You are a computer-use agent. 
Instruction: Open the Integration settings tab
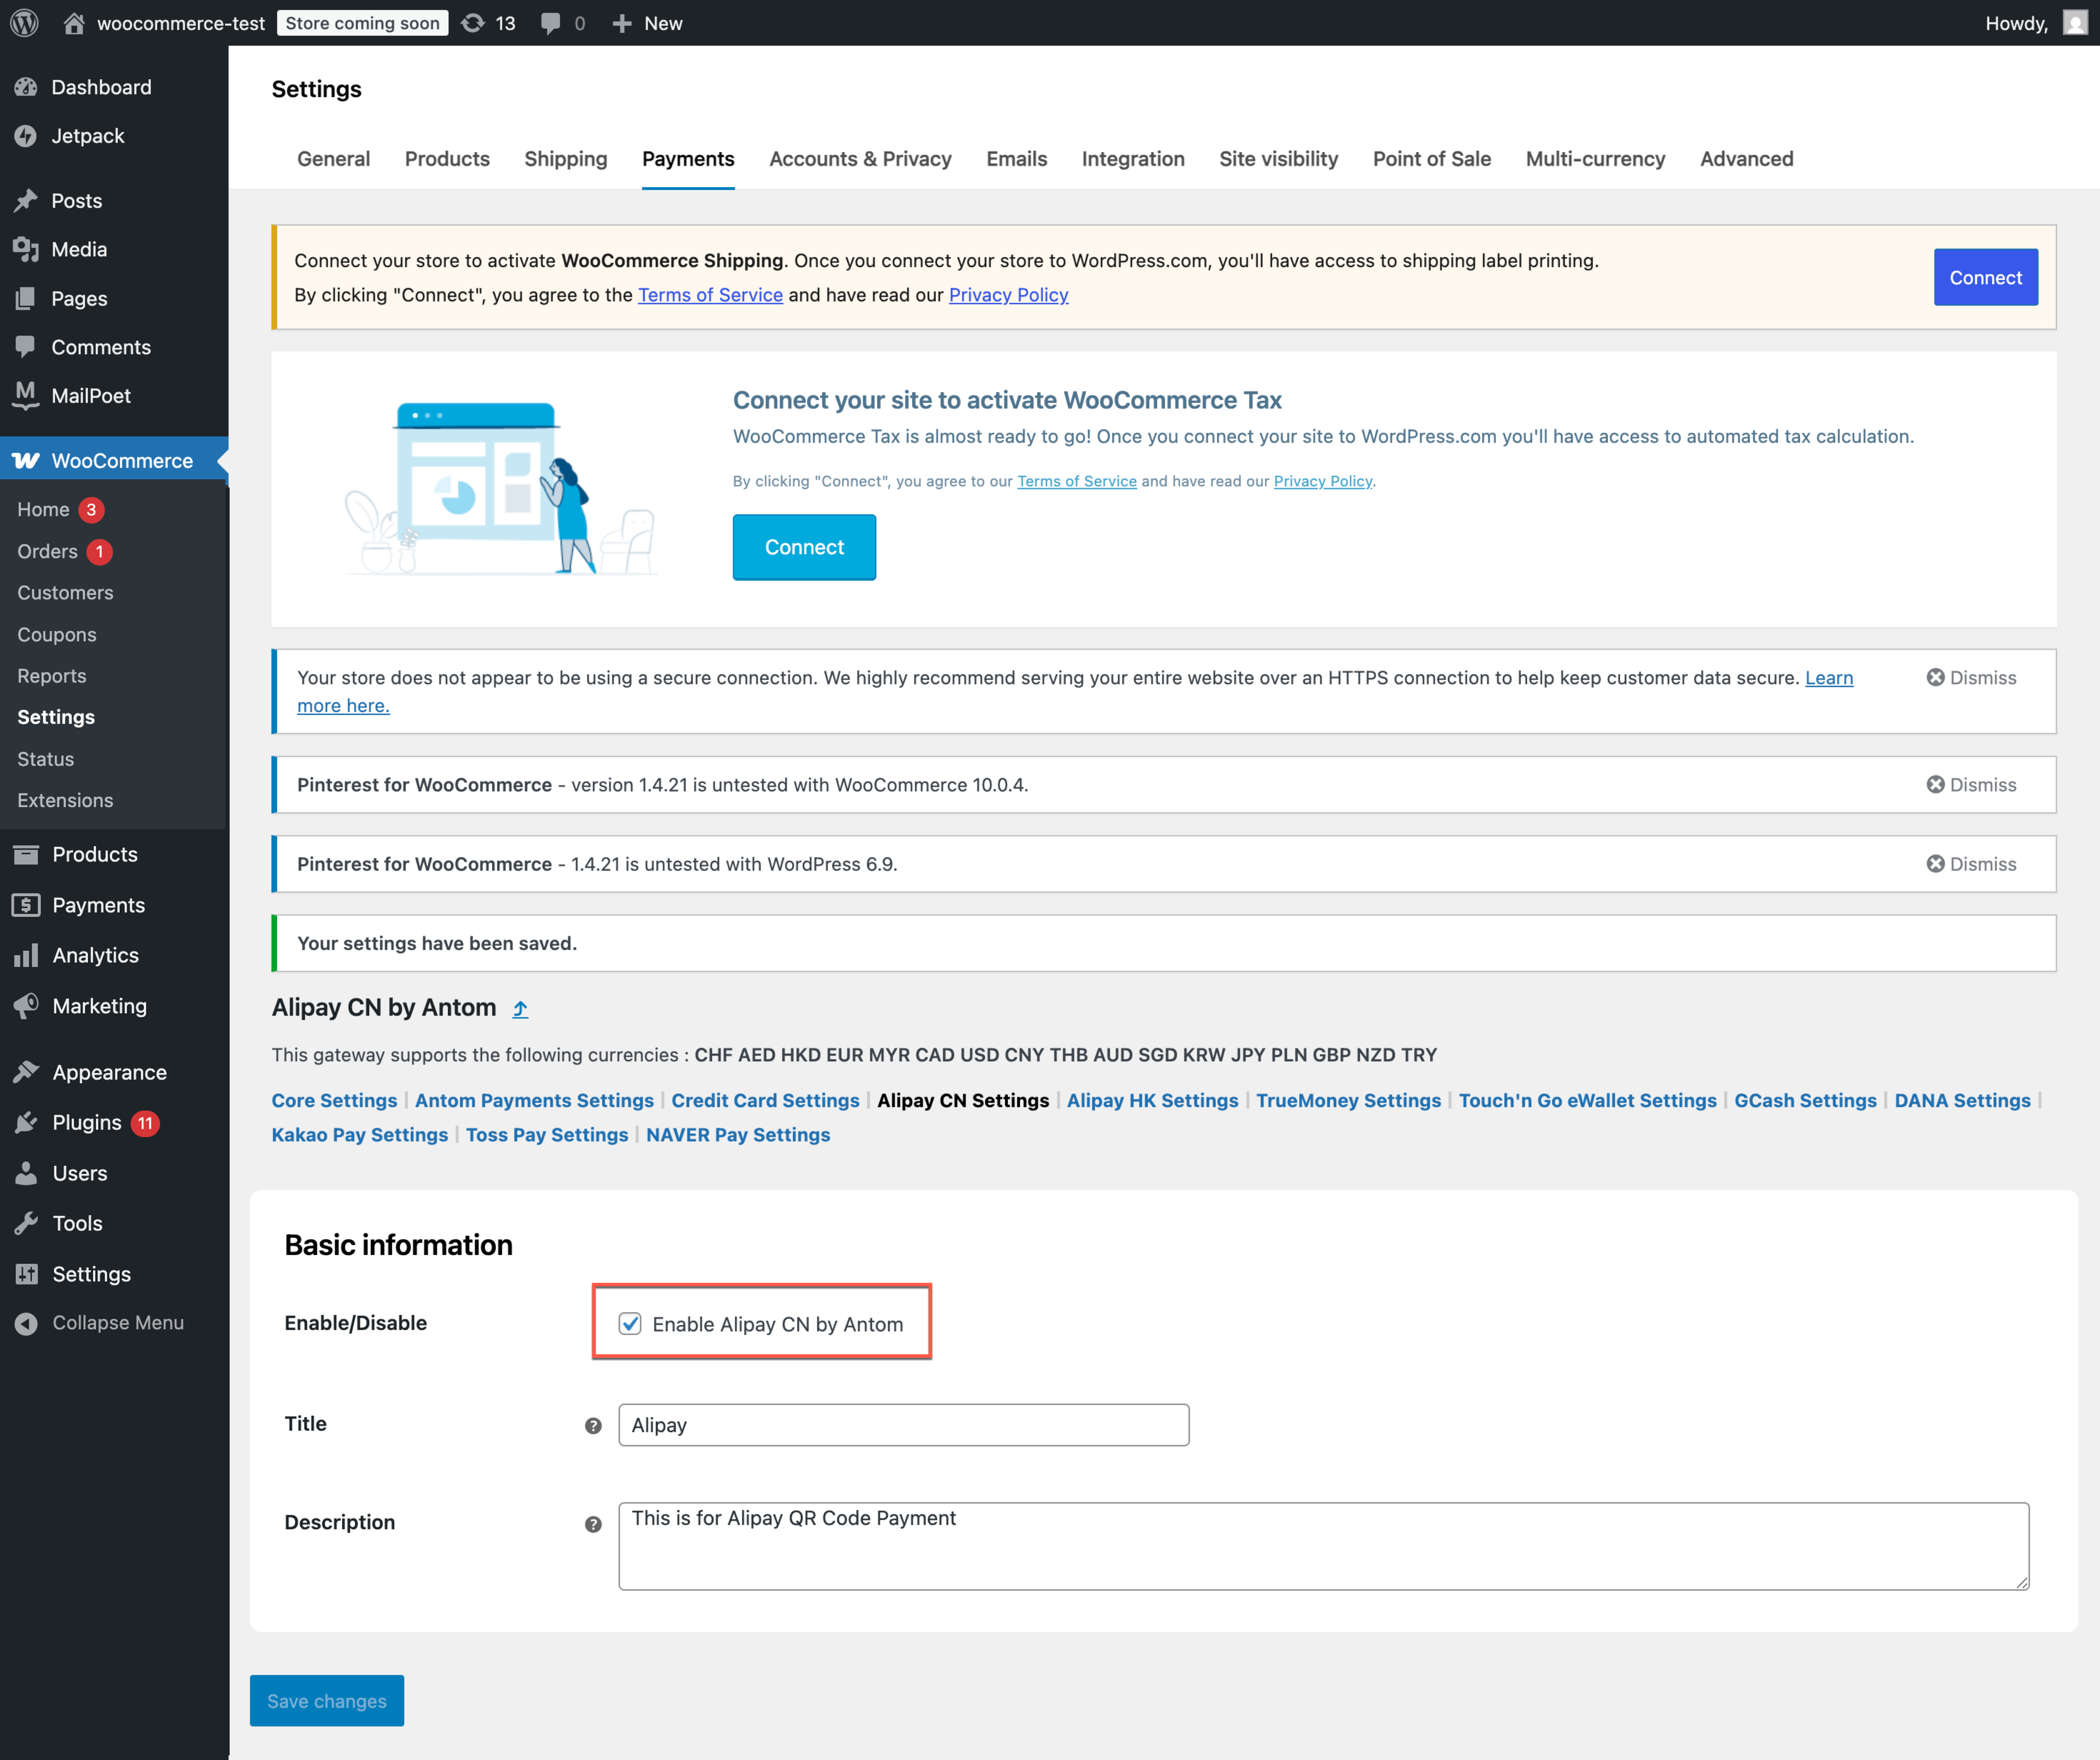(1133, 159)
